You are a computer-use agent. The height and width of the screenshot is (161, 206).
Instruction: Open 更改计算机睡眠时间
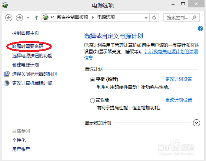32,83
